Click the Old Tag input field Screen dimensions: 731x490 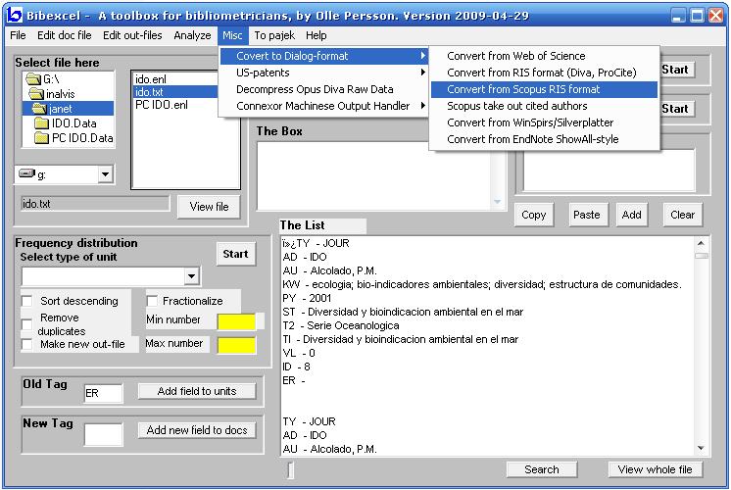coord(103,393)
